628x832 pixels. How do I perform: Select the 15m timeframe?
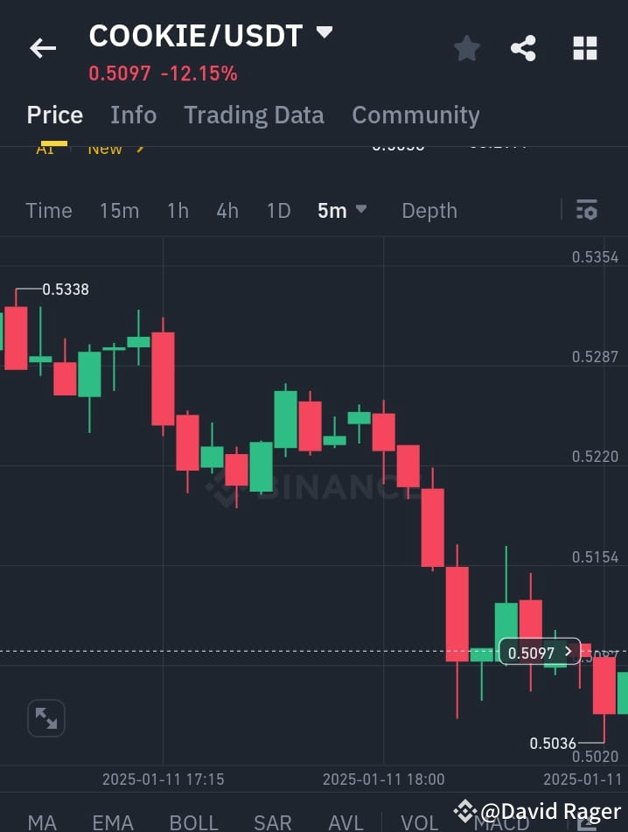[x=120, y=210]
